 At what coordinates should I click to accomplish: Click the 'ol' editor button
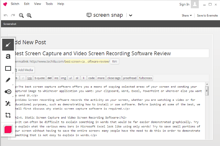tap(77, 78)
